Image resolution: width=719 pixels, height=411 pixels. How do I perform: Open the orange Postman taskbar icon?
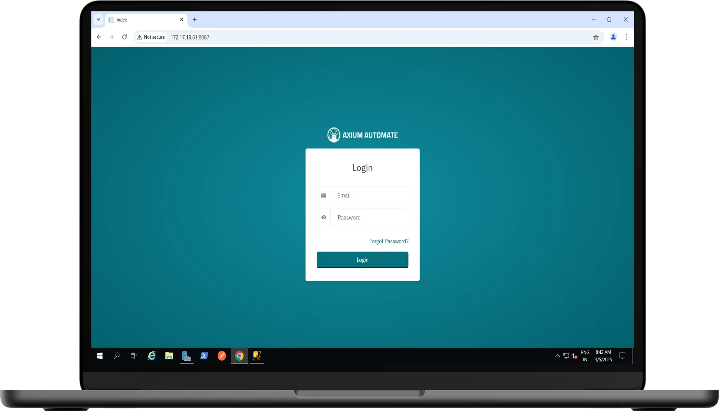click(222, 356)
